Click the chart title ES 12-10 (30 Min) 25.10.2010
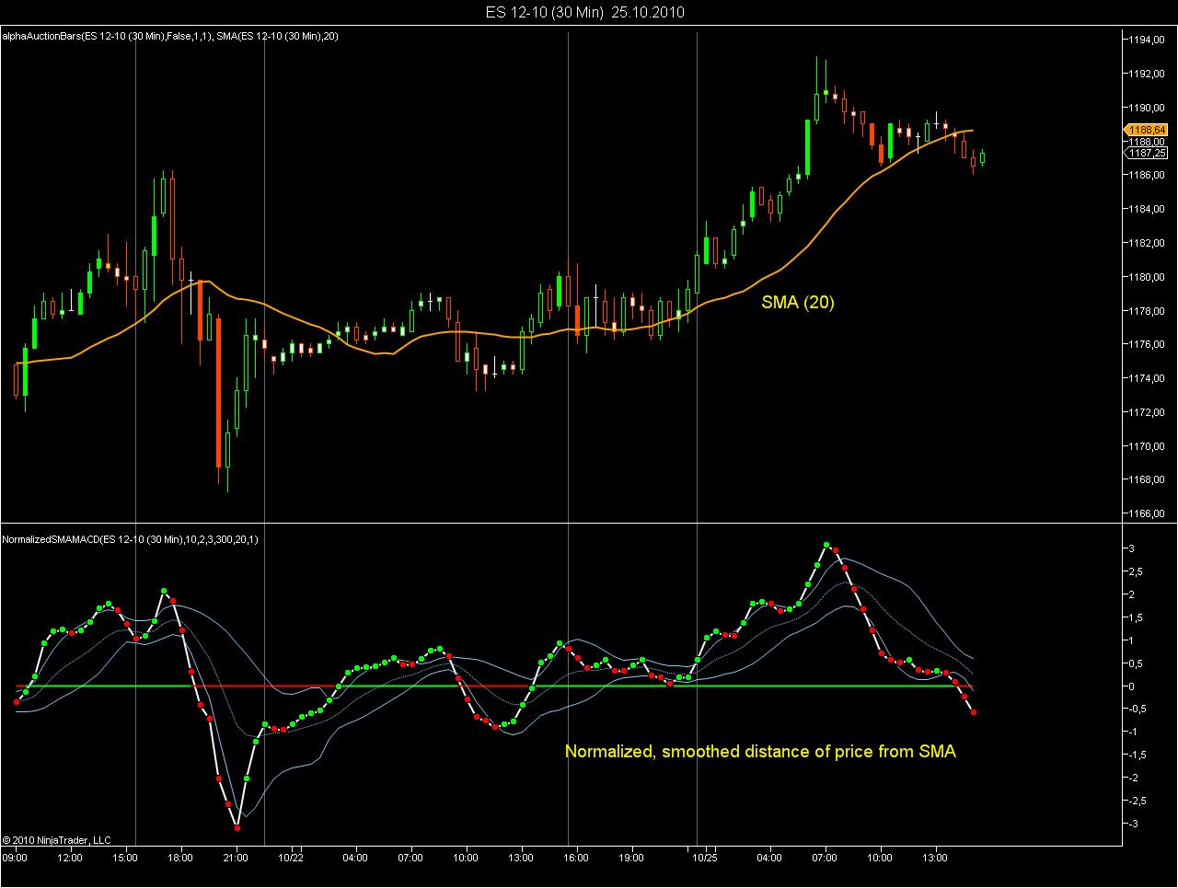The width and height of the screenshot is (1178, 888). 585,12
